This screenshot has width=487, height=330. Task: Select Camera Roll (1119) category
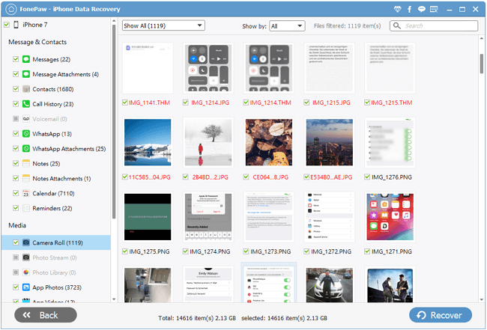pyautogui.click(x=57, y=242)
